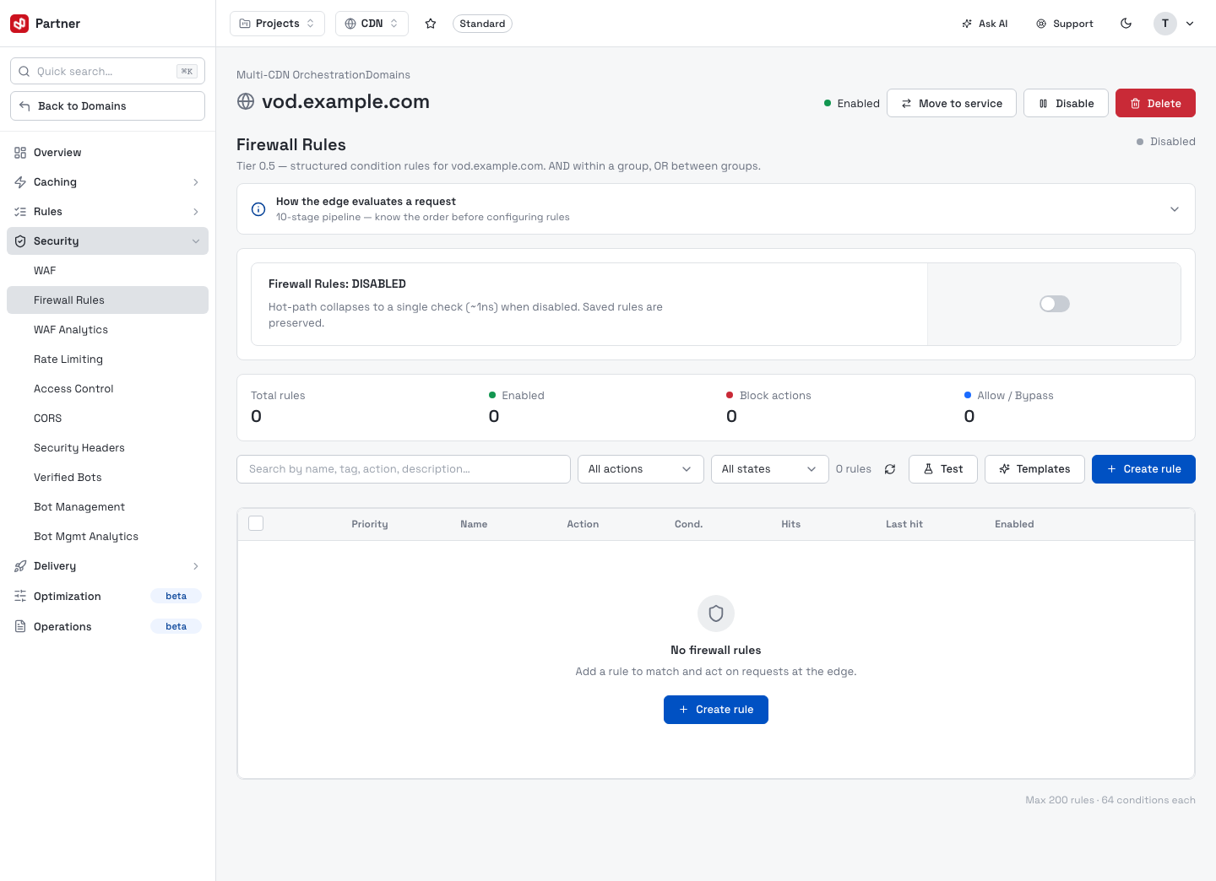Expand the Delivery submenu chevron
The height and width of the screenshot is (881, 1216).
pyautogui.click(x=196, y=566)
